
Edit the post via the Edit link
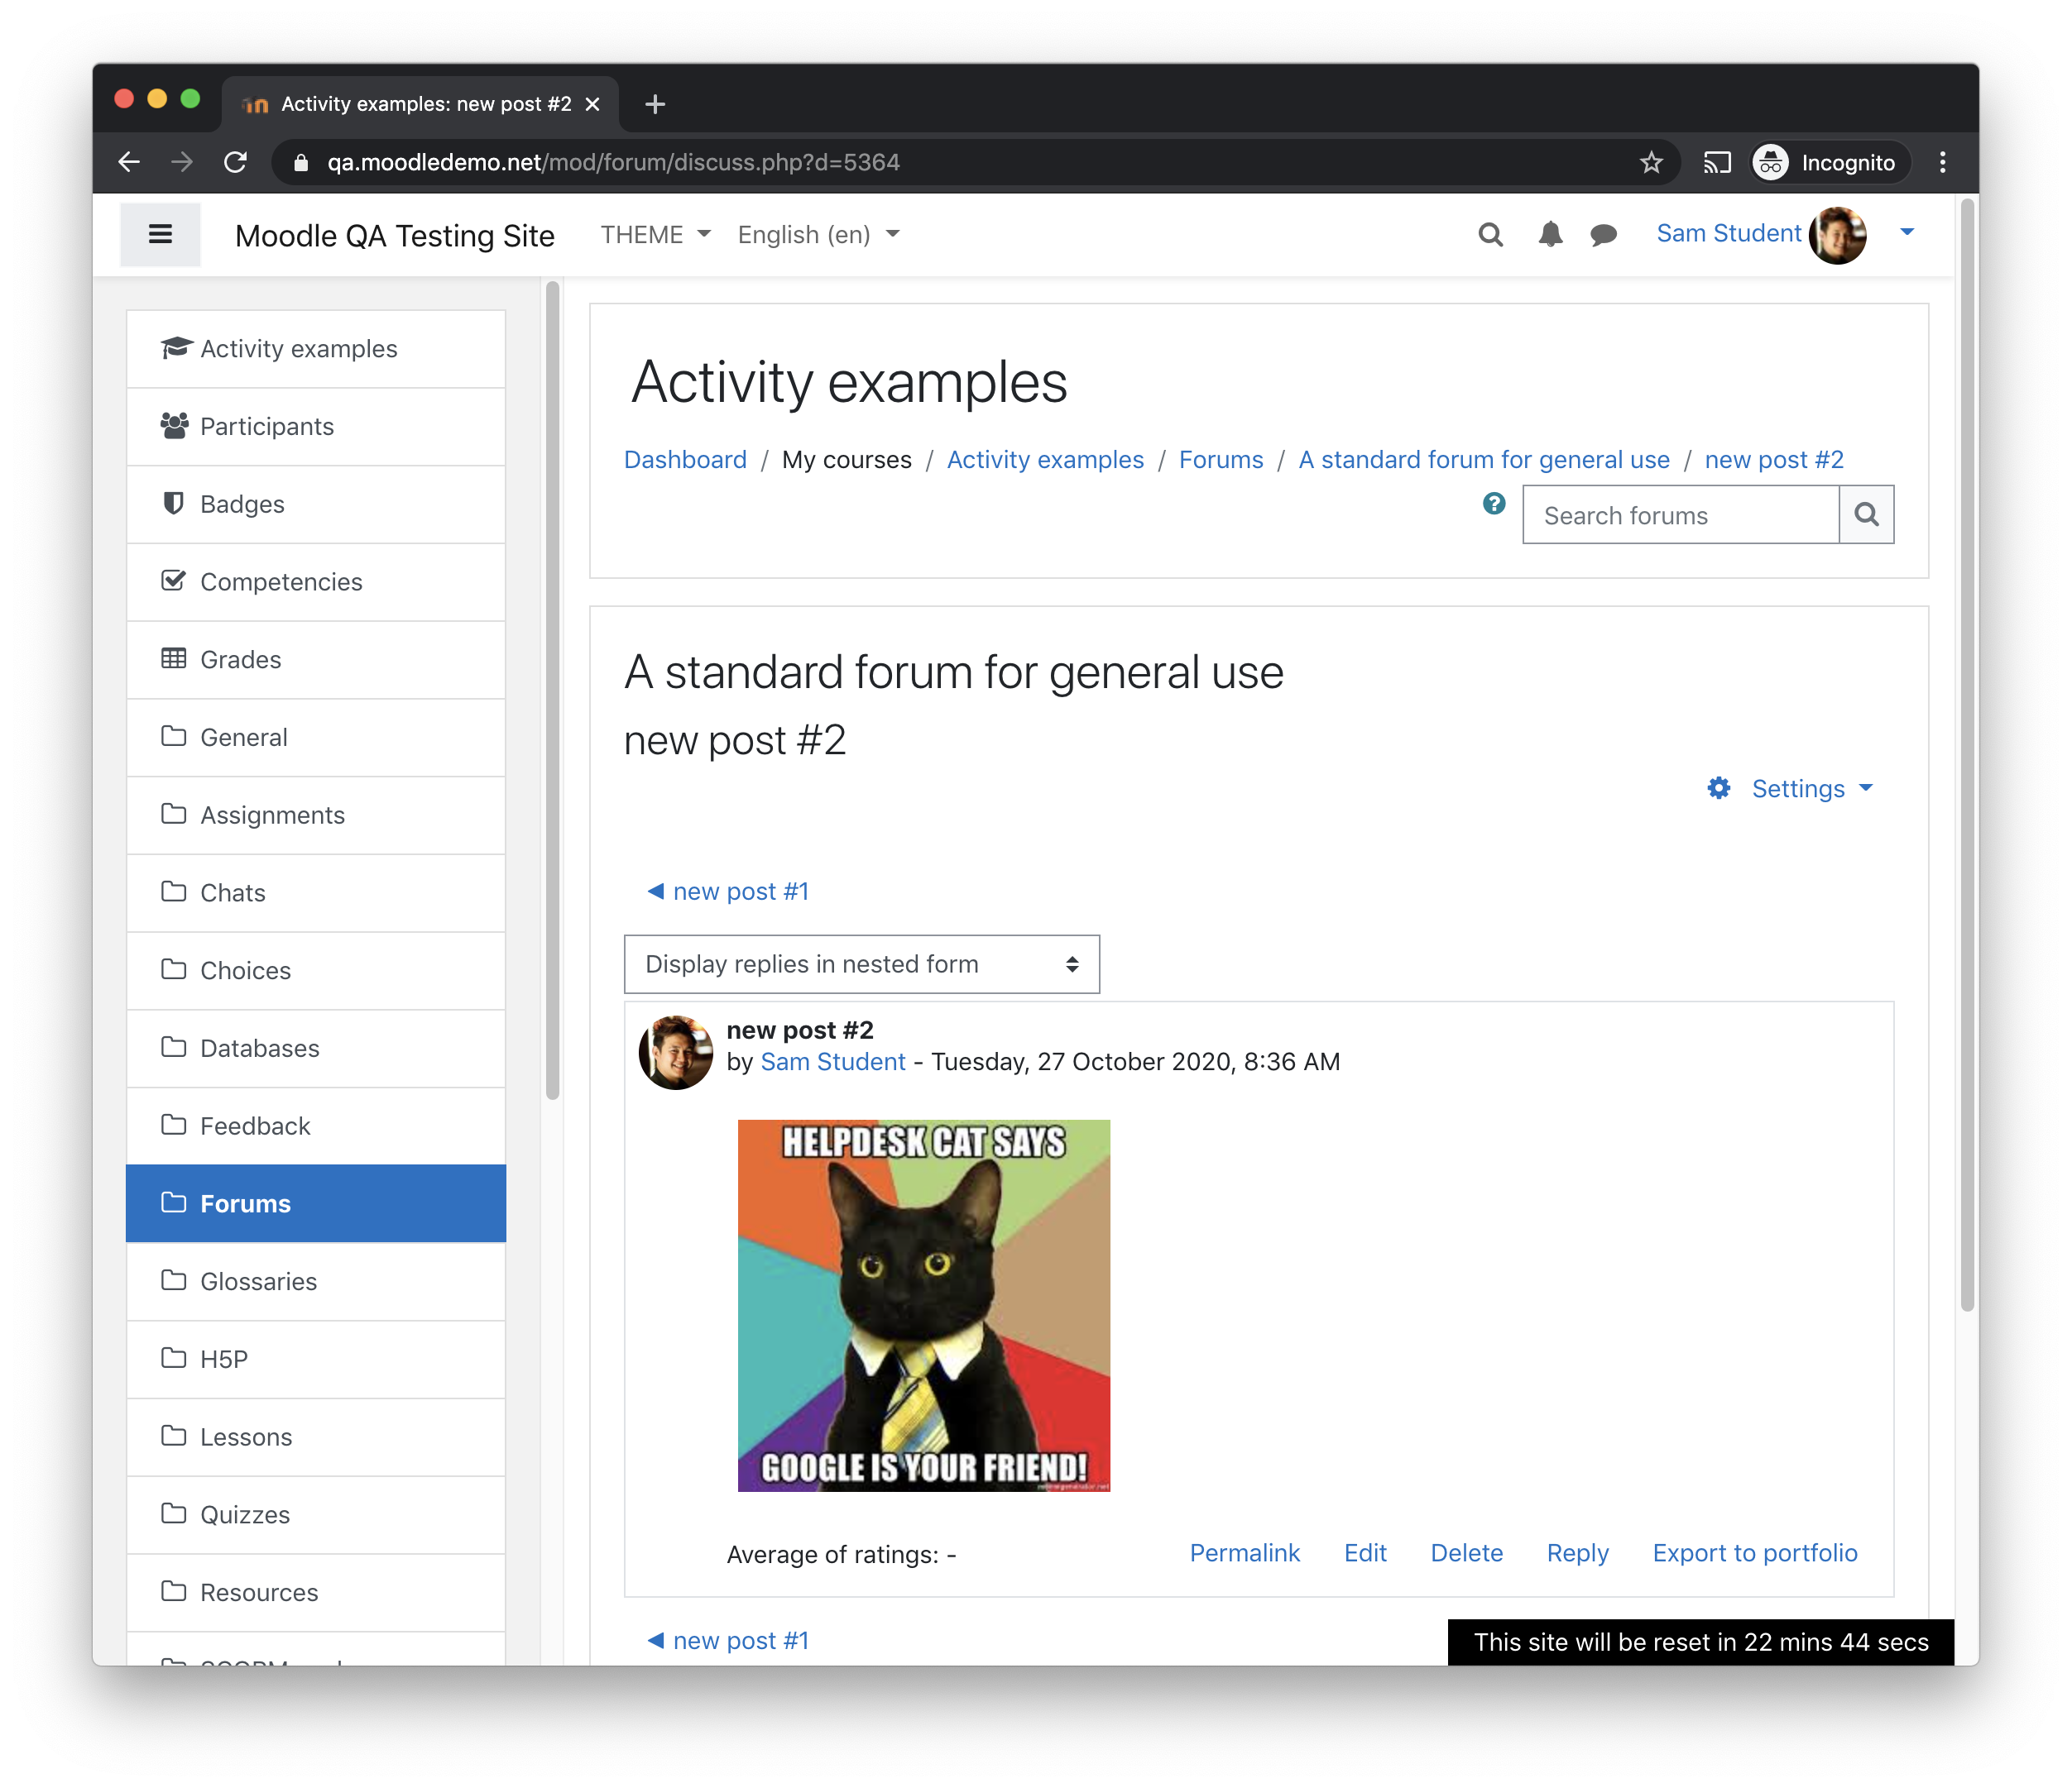coord(1365,1552)
